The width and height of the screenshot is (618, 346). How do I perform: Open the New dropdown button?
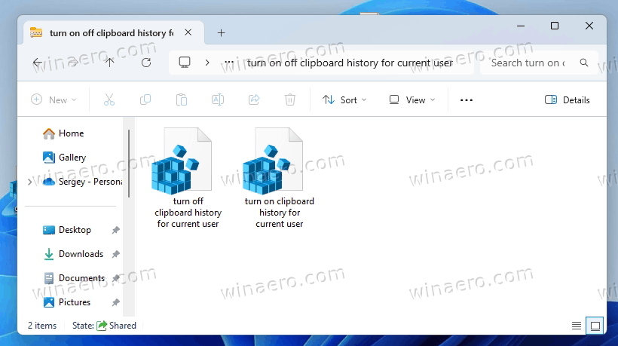(54, 100)
